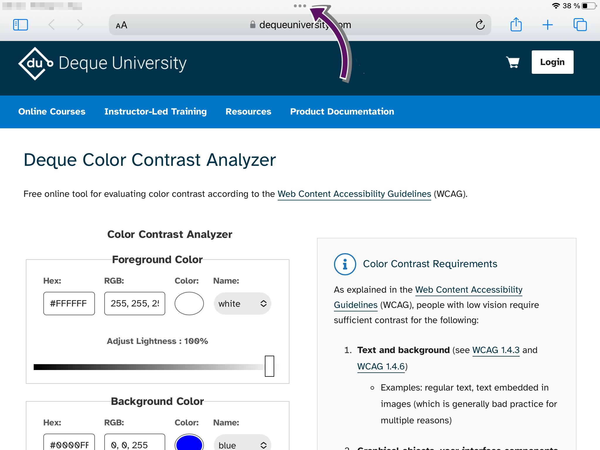Viewport: 600px width, 450px height.
Task: Open the AA reader view options
Action: [x=122, y=25]
